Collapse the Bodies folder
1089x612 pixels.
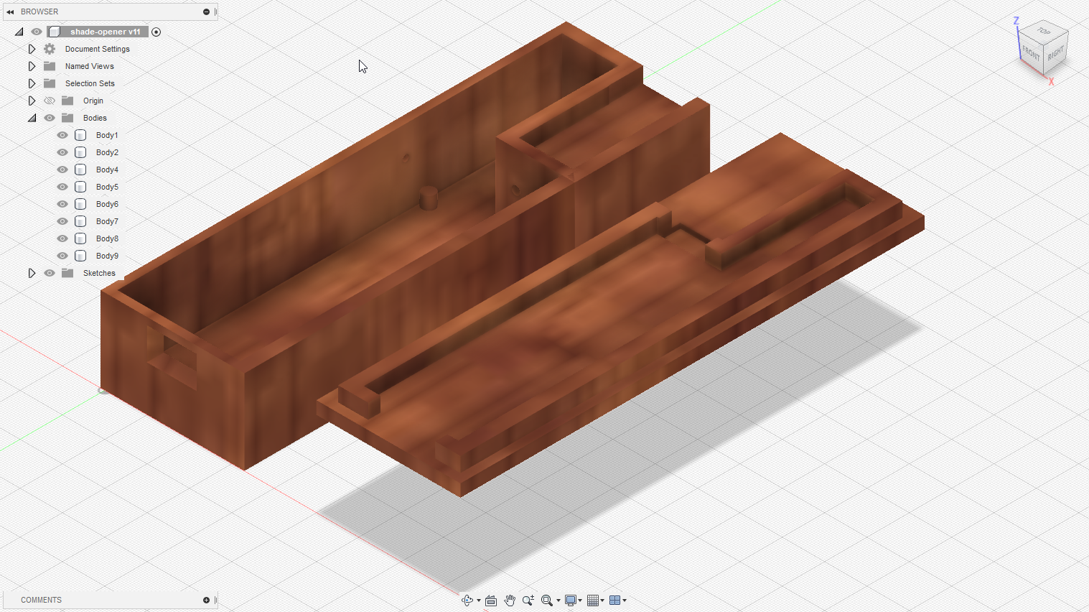32,118
